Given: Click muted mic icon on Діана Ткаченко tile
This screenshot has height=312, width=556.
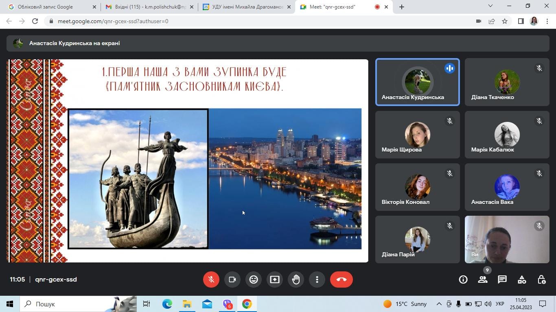Looking at the screenshot, I should [x=539, y=68].
